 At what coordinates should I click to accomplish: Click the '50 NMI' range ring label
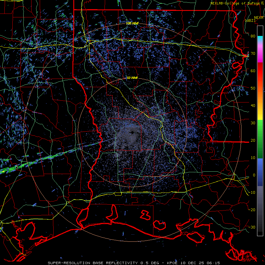[132, 78]
